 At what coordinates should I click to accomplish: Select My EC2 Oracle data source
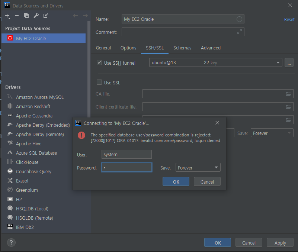click(44, 38)
